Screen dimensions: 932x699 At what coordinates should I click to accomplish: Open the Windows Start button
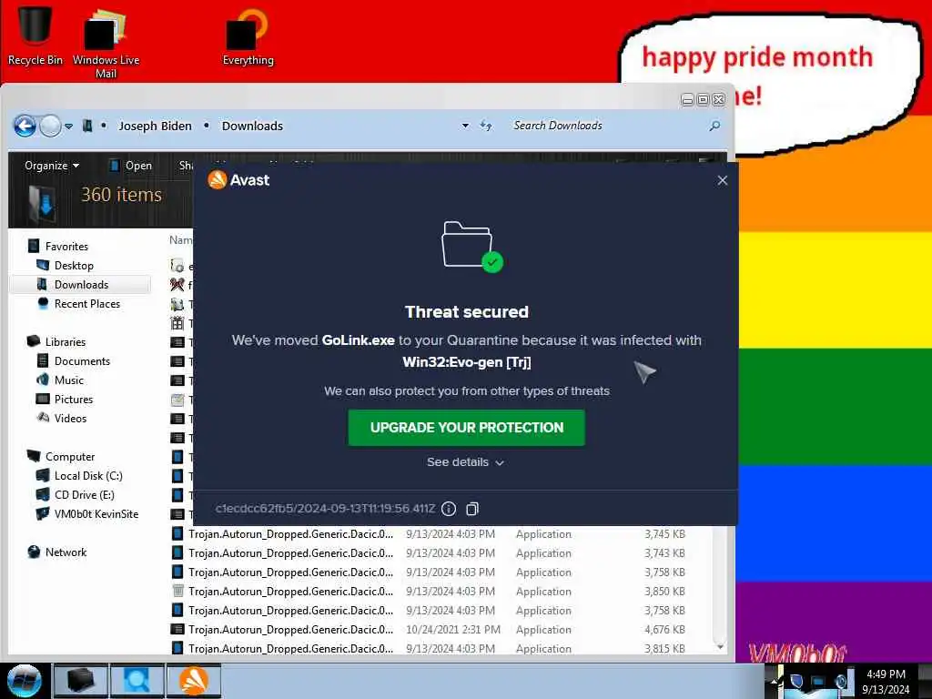tap(25, 681)
